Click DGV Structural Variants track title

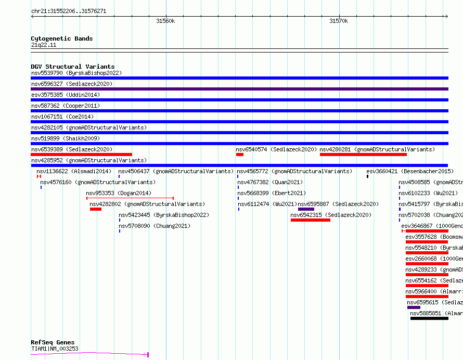pyautogui.click(x=73, y=67)
